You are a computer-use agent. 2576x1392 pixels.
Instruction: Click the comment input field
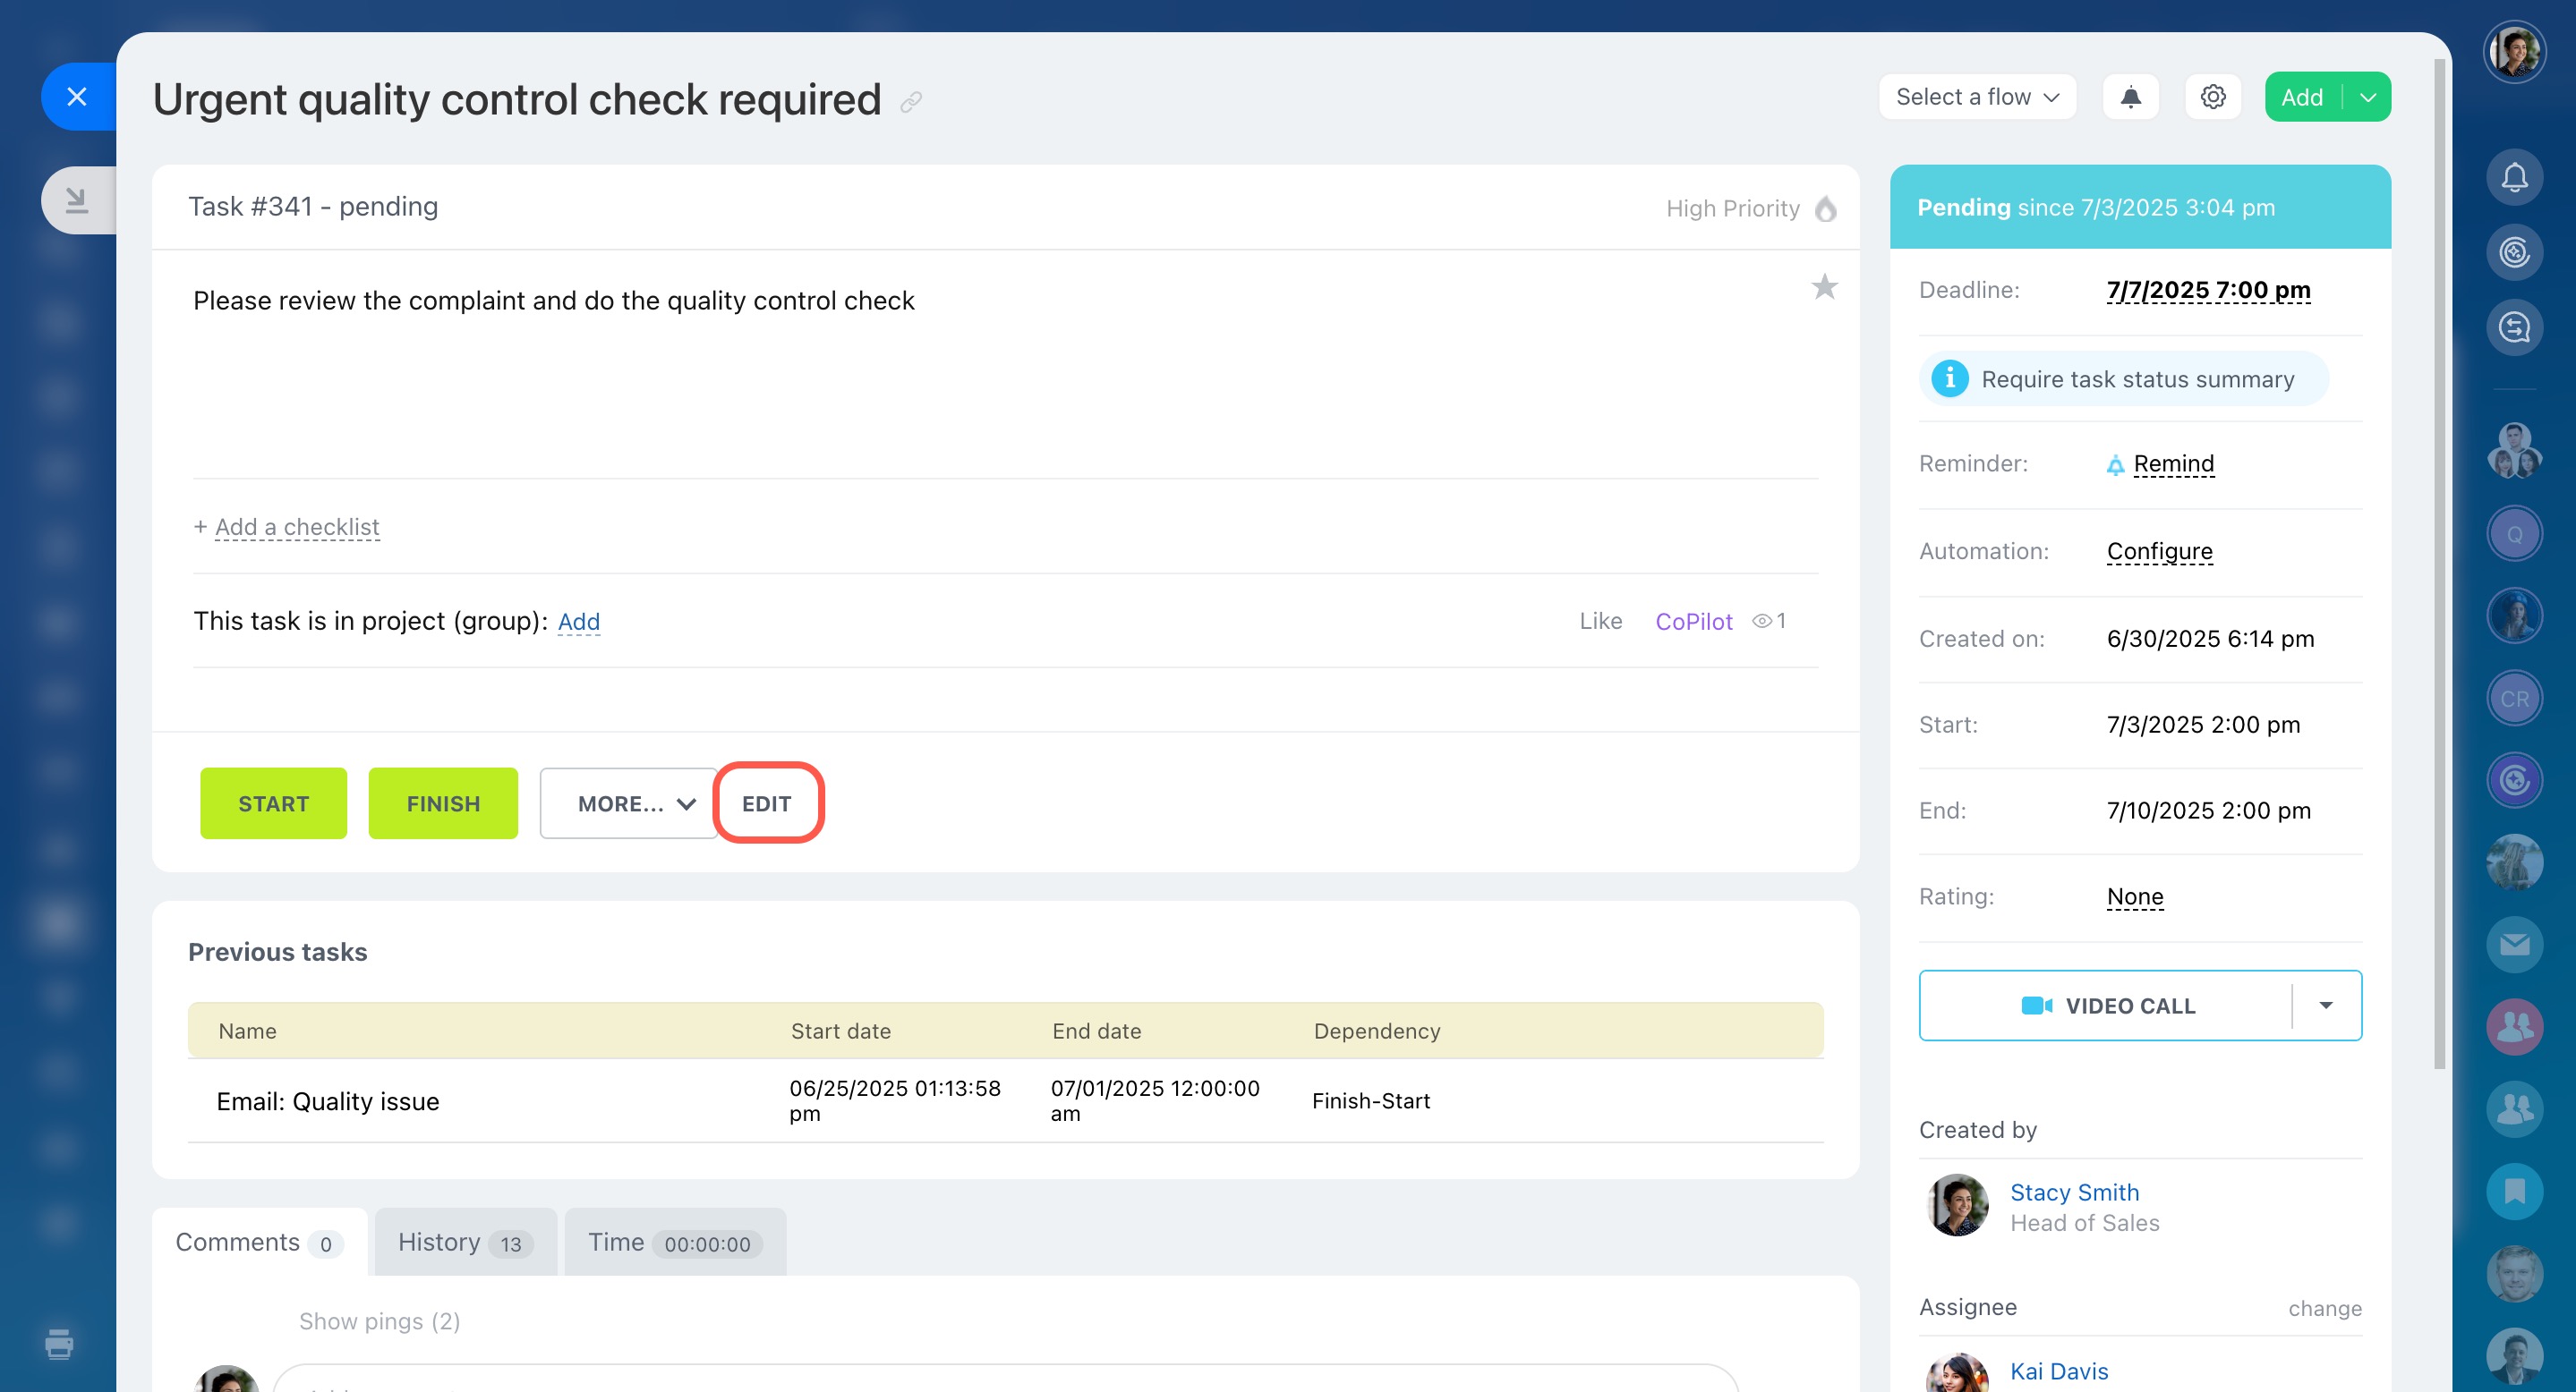pyautogui.click(x=1005, y=1379)
